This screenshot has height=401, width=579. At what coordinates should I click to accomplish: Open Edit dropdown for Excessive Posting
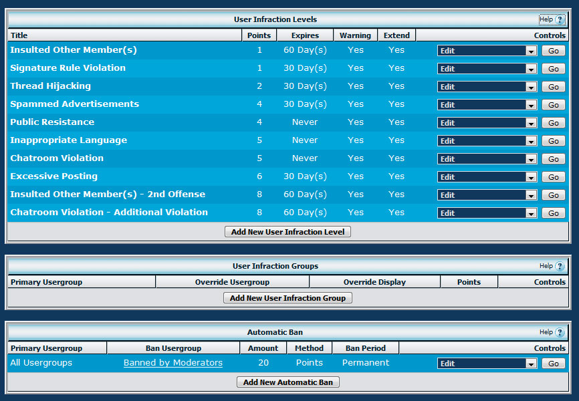click(x=487, y=177)
